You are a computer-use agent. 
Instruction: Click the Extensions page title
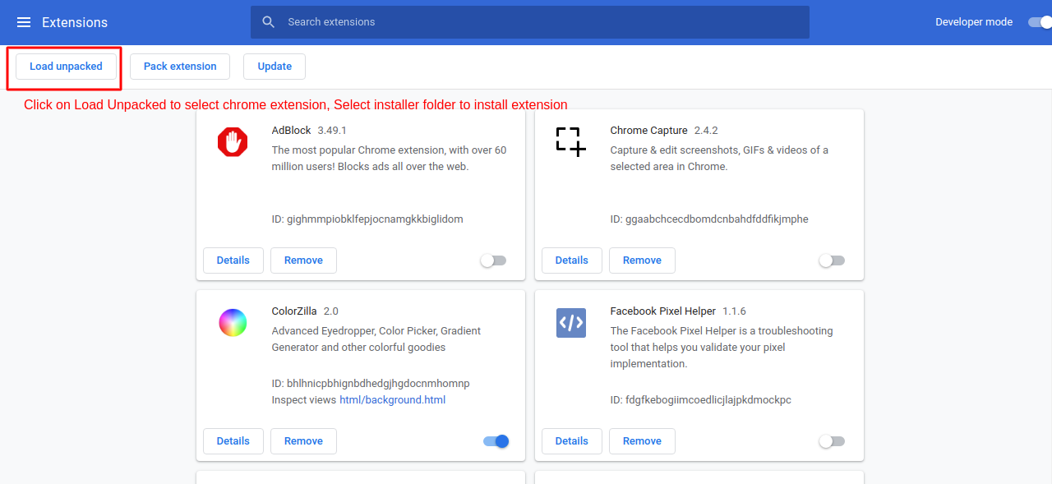[x=75, y=22]
